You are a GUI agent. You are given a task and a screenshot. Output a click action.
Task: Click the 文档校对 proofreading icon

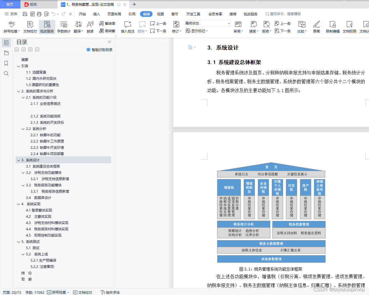tap(30, 25)
